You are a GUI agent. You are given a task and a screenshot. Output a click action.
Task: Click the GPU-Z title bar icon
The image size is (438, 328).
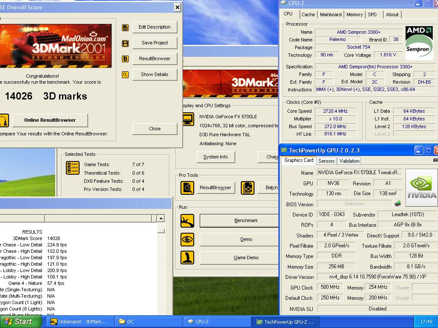click(284, 150)
